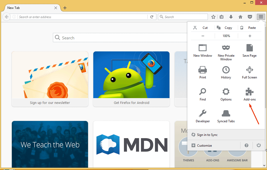Open the Developer tools submenu
This screenshot has height=170, width=267.
pyautogui.click(x=203, y=116)
